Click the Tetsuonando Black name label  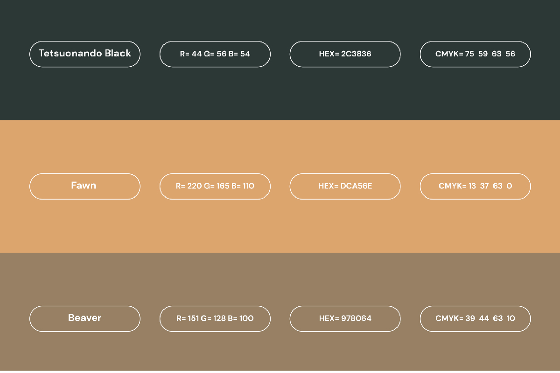(x=84, y=54)
